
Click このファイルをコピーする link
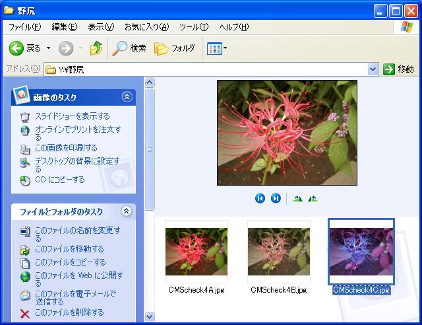point(71,262)
